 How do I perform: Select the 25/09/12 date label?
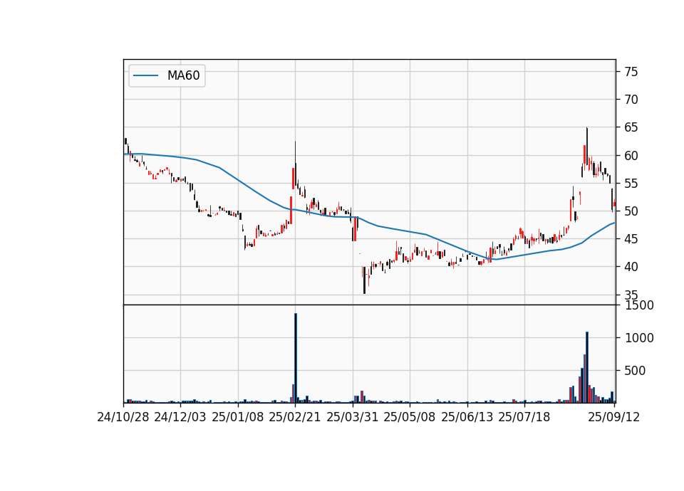click(614, 417)
